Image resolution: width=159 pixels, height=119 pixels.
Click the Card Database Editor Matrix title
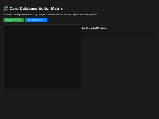click(36, 9)
